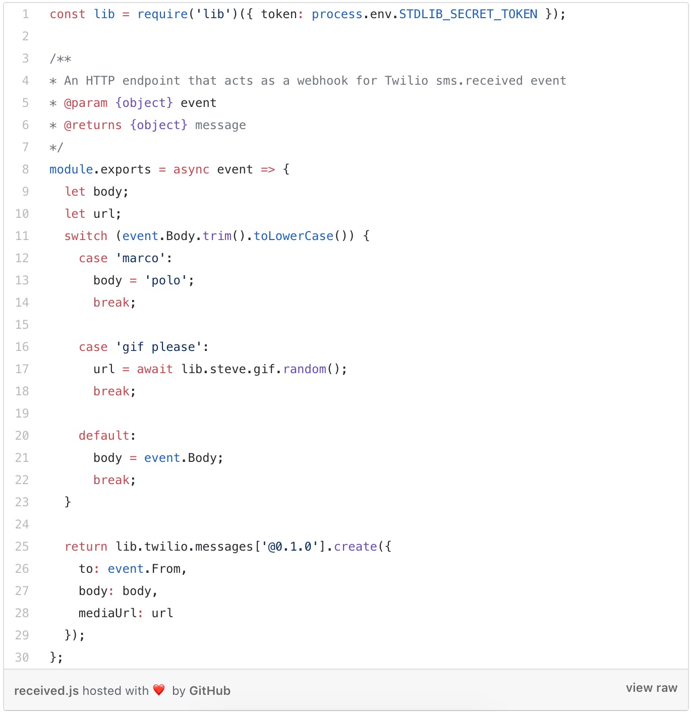691x712 pixels.
Task: Click the 'gif please' case string
Action: [158, 347]
